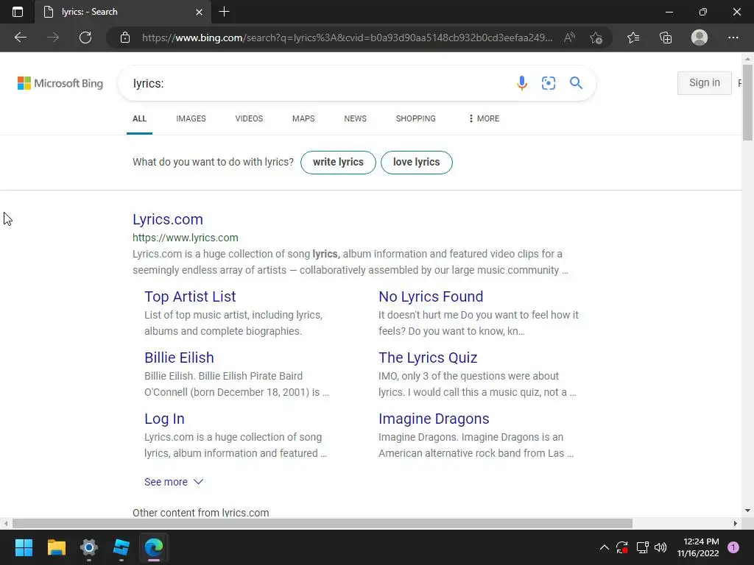Screen dimensions: 754x565
Task: Open the Billie Eilish link
Action: (x=179, y=358)
